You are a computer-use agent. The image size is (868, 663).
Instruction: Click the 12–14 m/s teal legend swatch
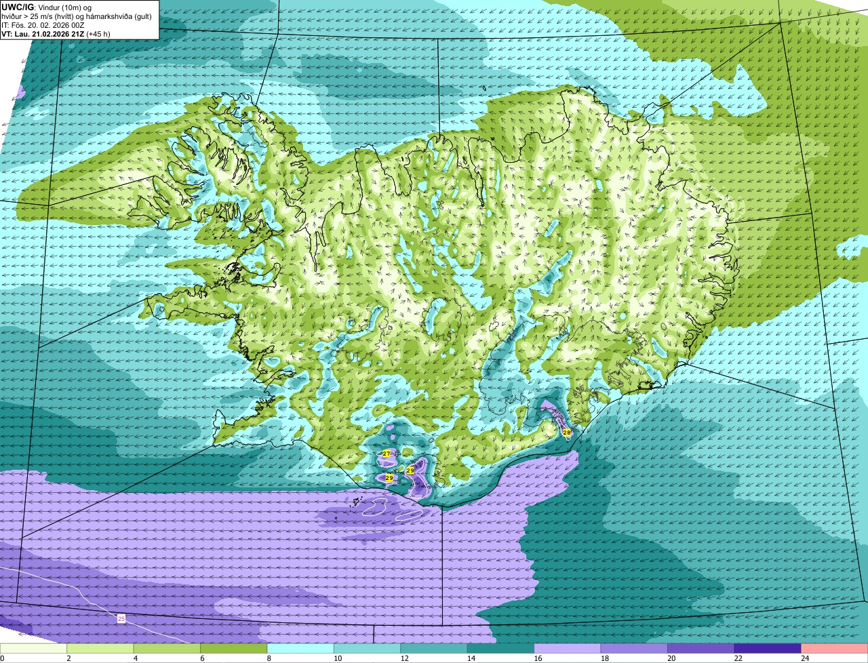(434, 648)
